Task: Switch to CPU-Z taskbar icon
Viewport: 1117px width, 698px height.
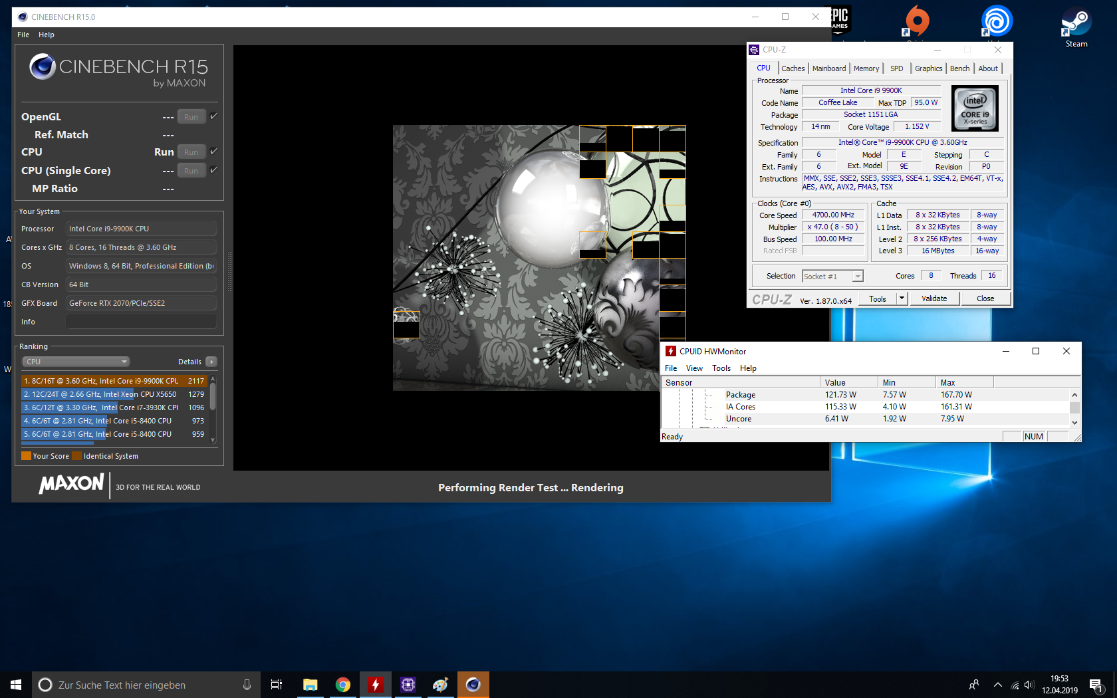Action: 408,685
